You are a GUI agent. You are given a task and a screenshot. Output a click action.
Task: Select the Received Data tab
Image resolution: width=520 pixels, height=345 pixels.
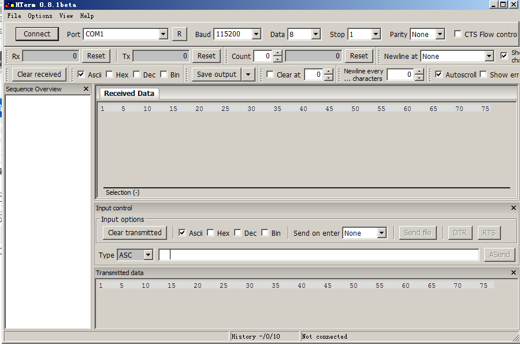coord(129,94)
